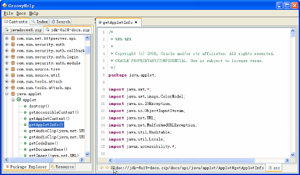
Task: Collapse the java.applet package node
Action: 7,94
